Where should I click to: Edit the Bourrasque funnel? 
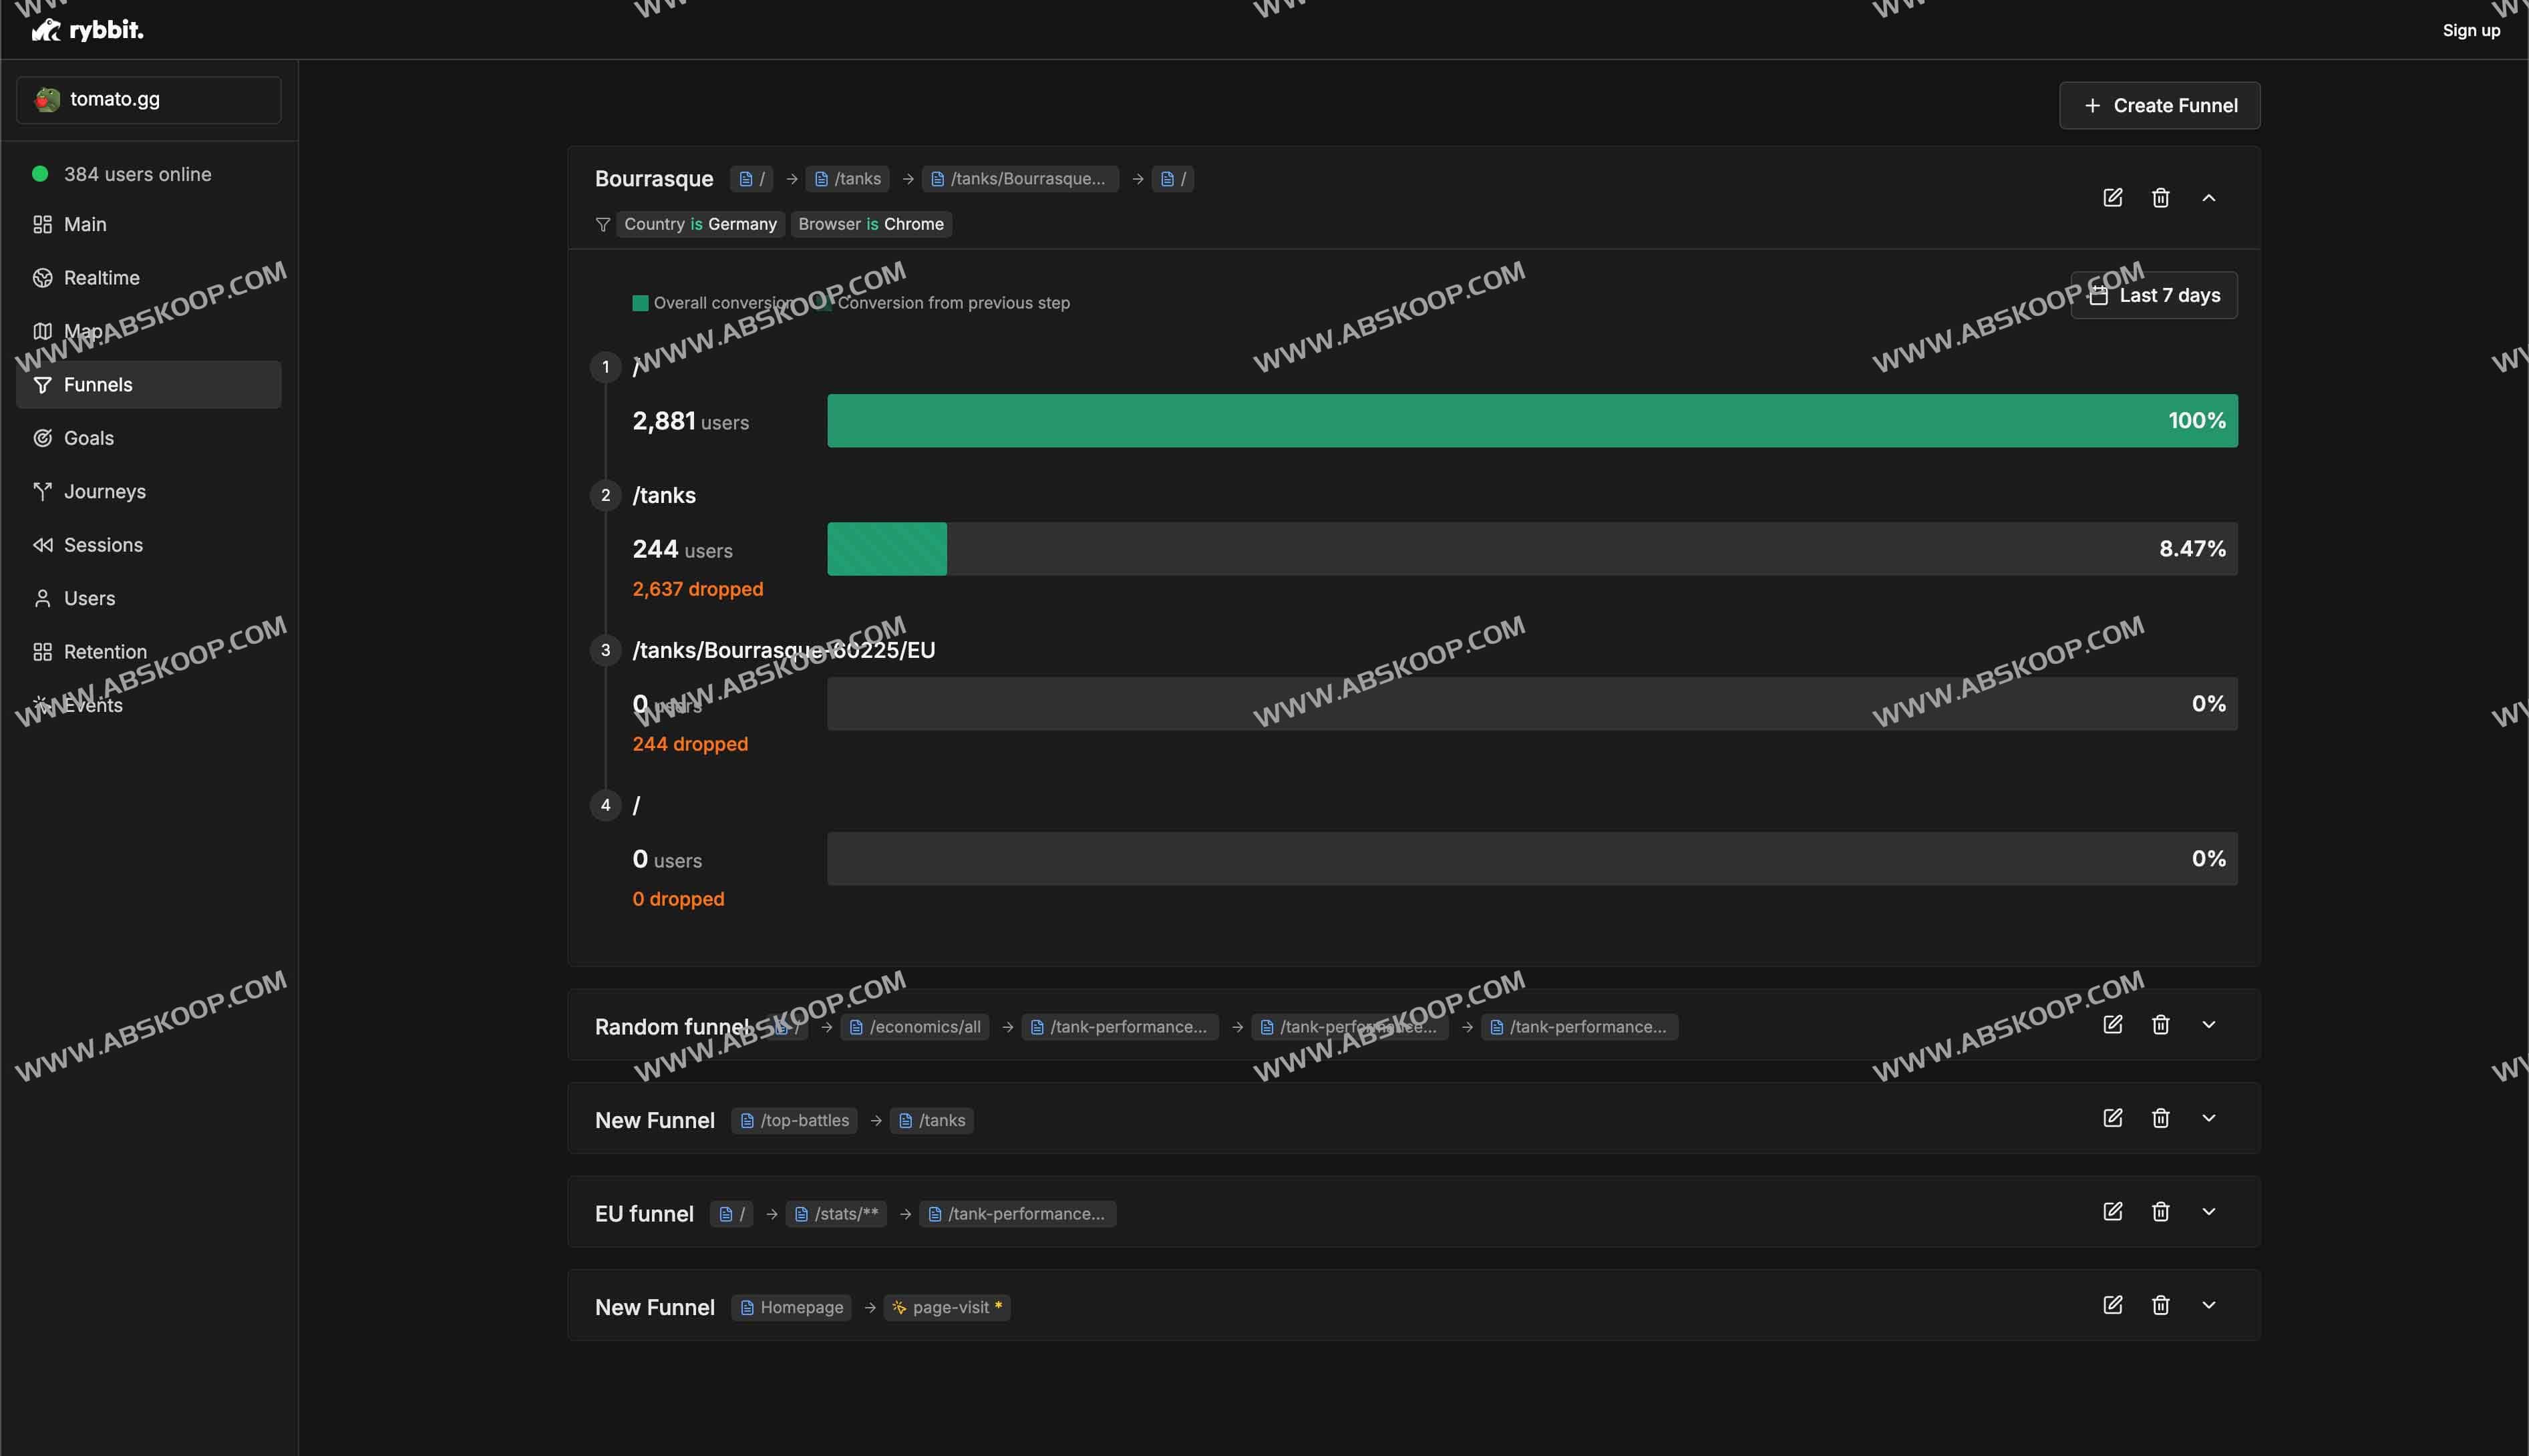[x=2112, y=197]
